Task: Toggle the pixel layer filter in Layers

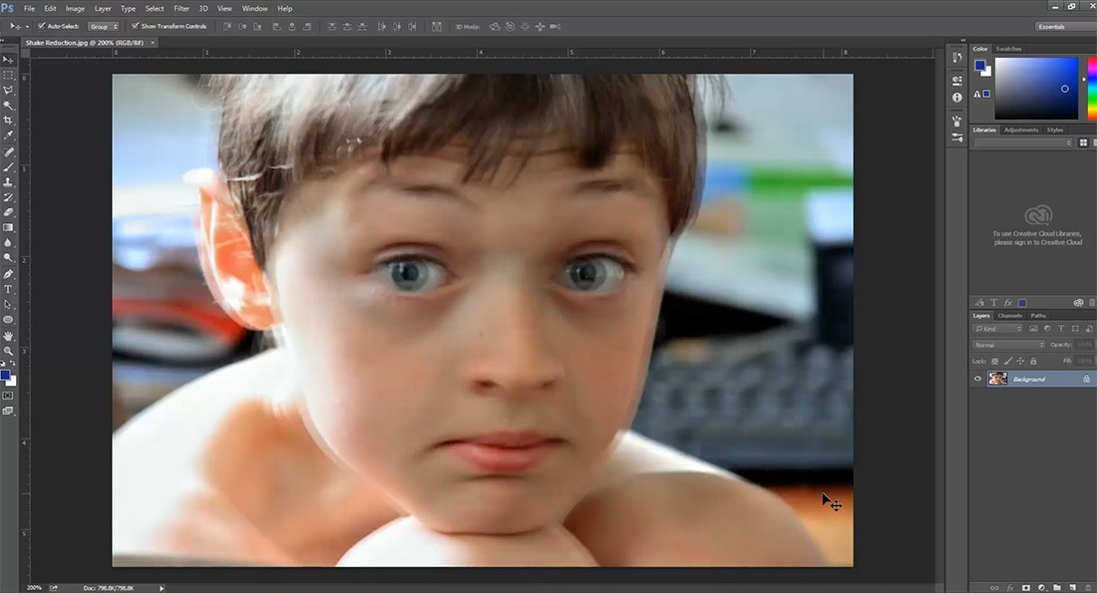Action: (1033, 329)
